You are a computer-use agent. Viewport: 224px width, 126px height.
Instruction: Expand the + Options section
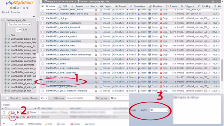(x=6, y=105)
